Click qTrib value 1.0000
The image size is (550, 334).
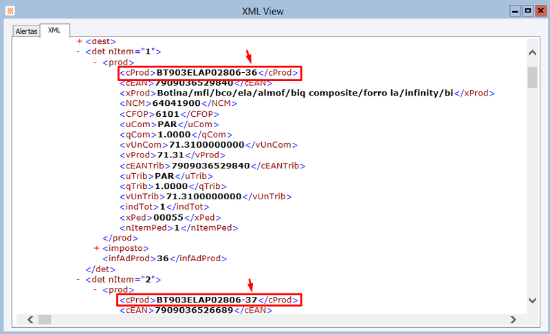171,186
